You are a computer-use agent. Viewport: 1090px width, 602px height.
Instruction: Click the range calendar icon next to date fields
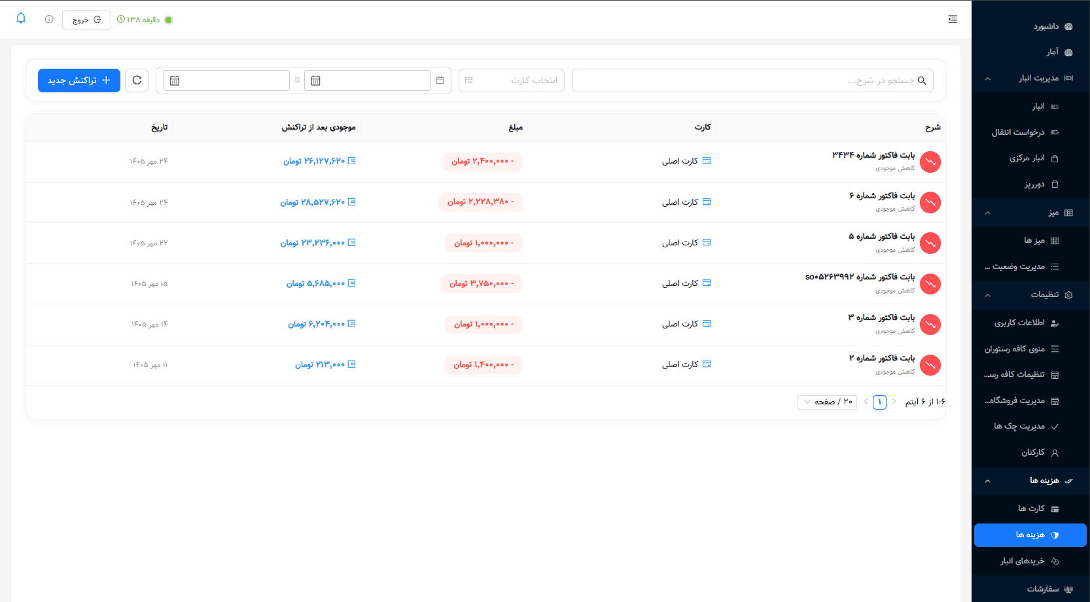click(x=440, y=80)
